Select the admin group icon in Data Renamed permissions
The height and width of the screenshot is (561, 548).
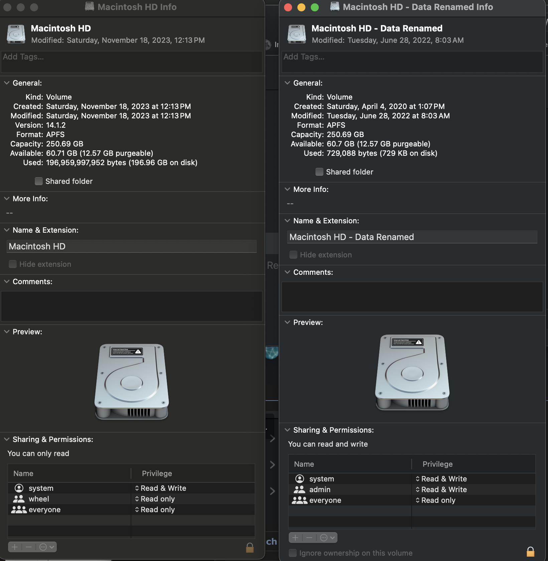(299, 489)
